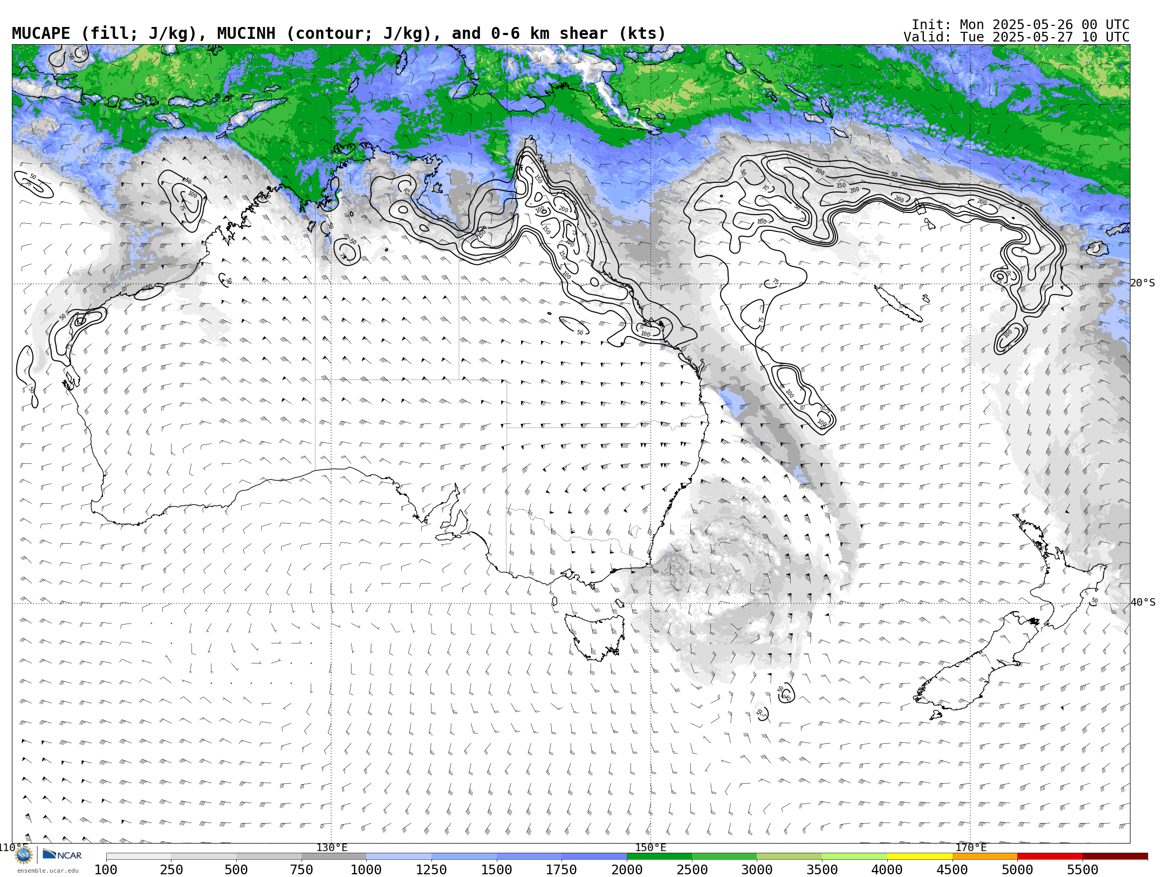The width and height of the screenshot is (1165, 877).
Task: Click the colorbar label 750
Action: tap(301, 870)
